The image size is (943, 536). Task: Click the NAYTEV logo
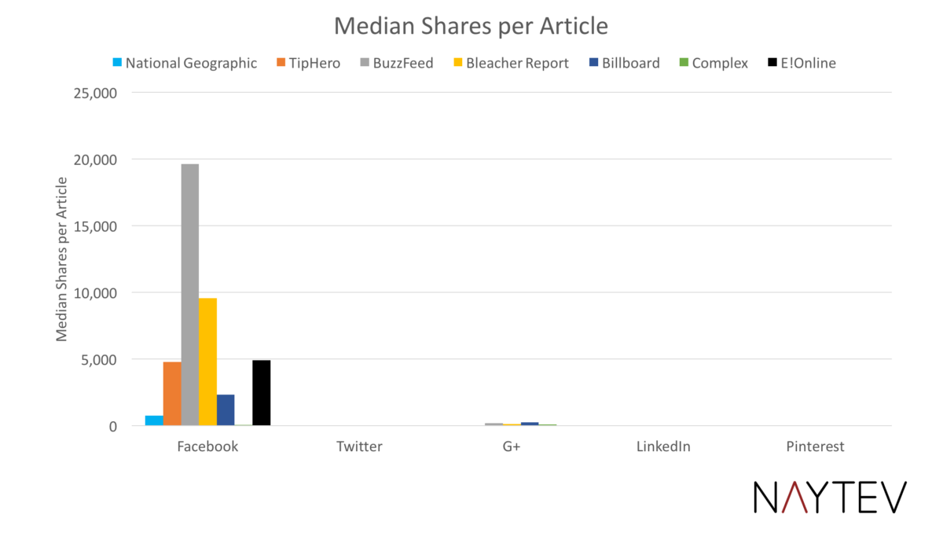pyautogui.click(x=830, y=497)
